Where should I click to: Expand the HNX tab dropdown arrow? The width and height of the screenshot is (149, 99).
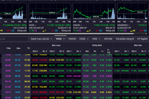click(99, 39)
